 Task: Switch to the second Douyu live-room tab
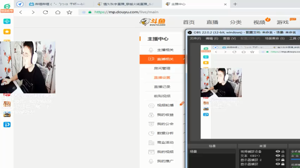pyautogui.click(x=125, y=4)
